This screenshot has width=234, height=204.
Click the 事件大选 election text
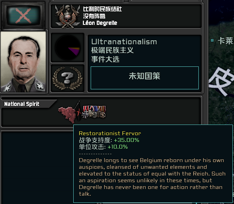pos(105,59)
